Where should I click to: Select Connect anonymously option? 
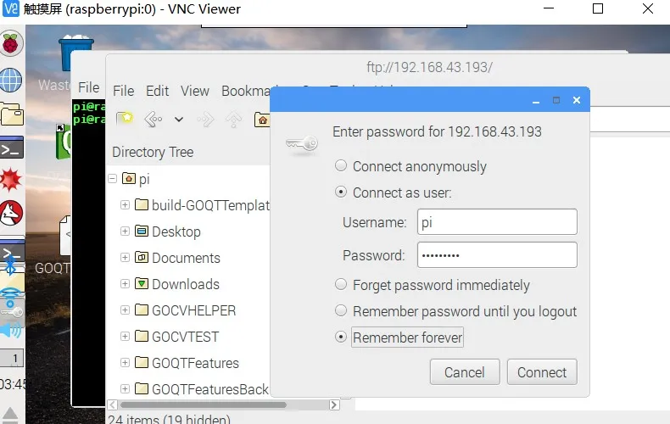341,166
